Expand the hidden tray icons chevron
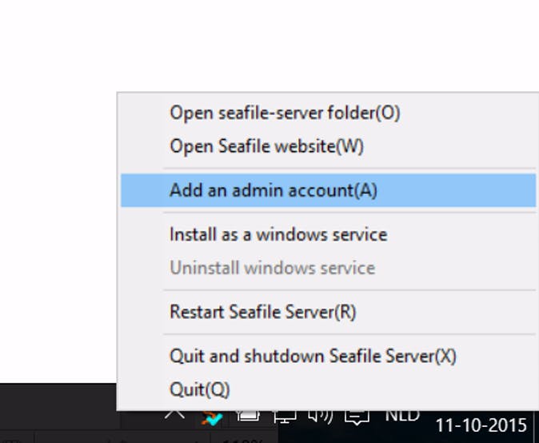 coord(174,414)
